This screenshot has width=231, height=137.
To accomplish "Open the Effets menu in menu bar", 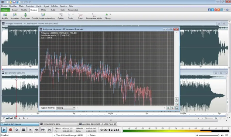I will [x=21, y=6].
